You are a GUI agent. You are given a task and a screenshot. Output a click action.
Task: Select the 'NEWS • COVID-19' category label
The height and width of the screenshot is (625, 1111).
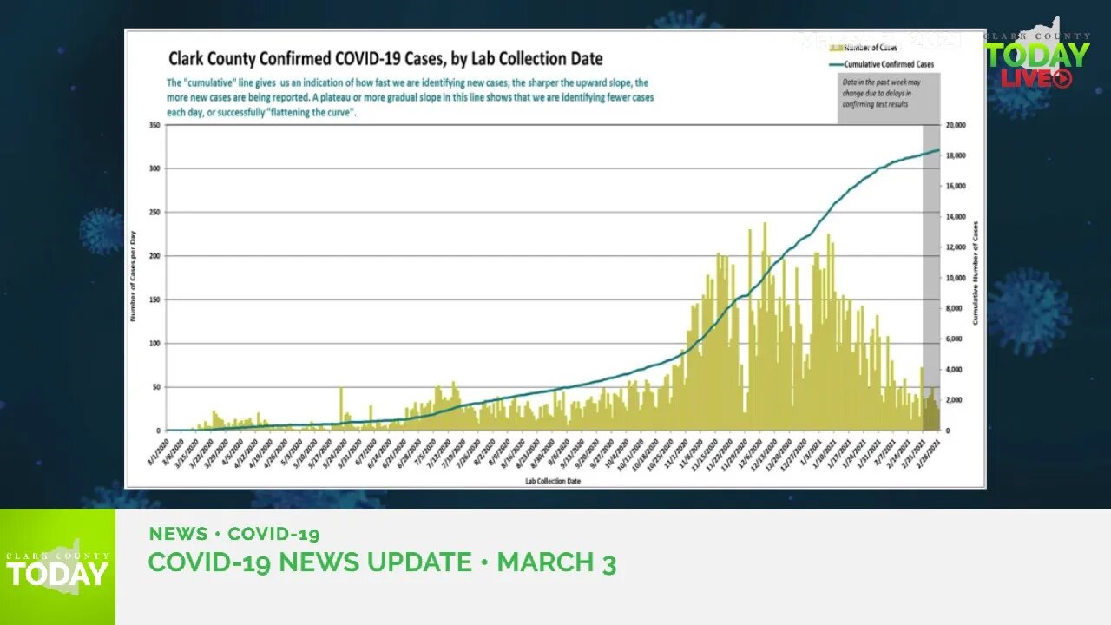[234, 534]
